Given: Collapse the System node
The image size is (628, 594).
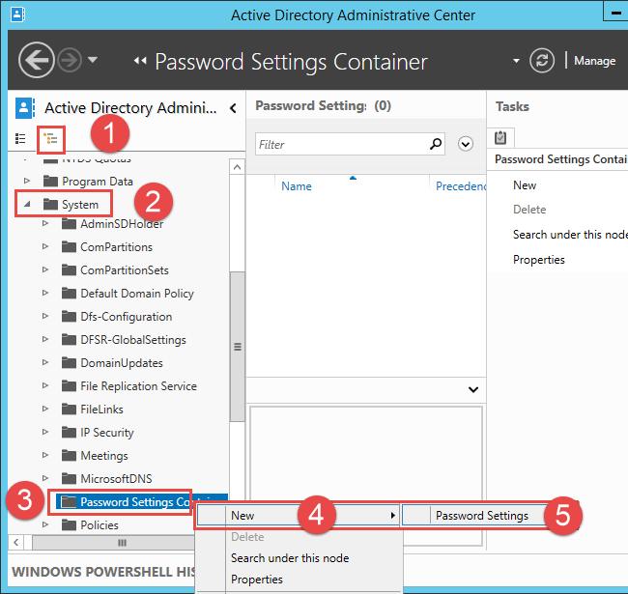Looking at the screenshot, I should (27, 204).
